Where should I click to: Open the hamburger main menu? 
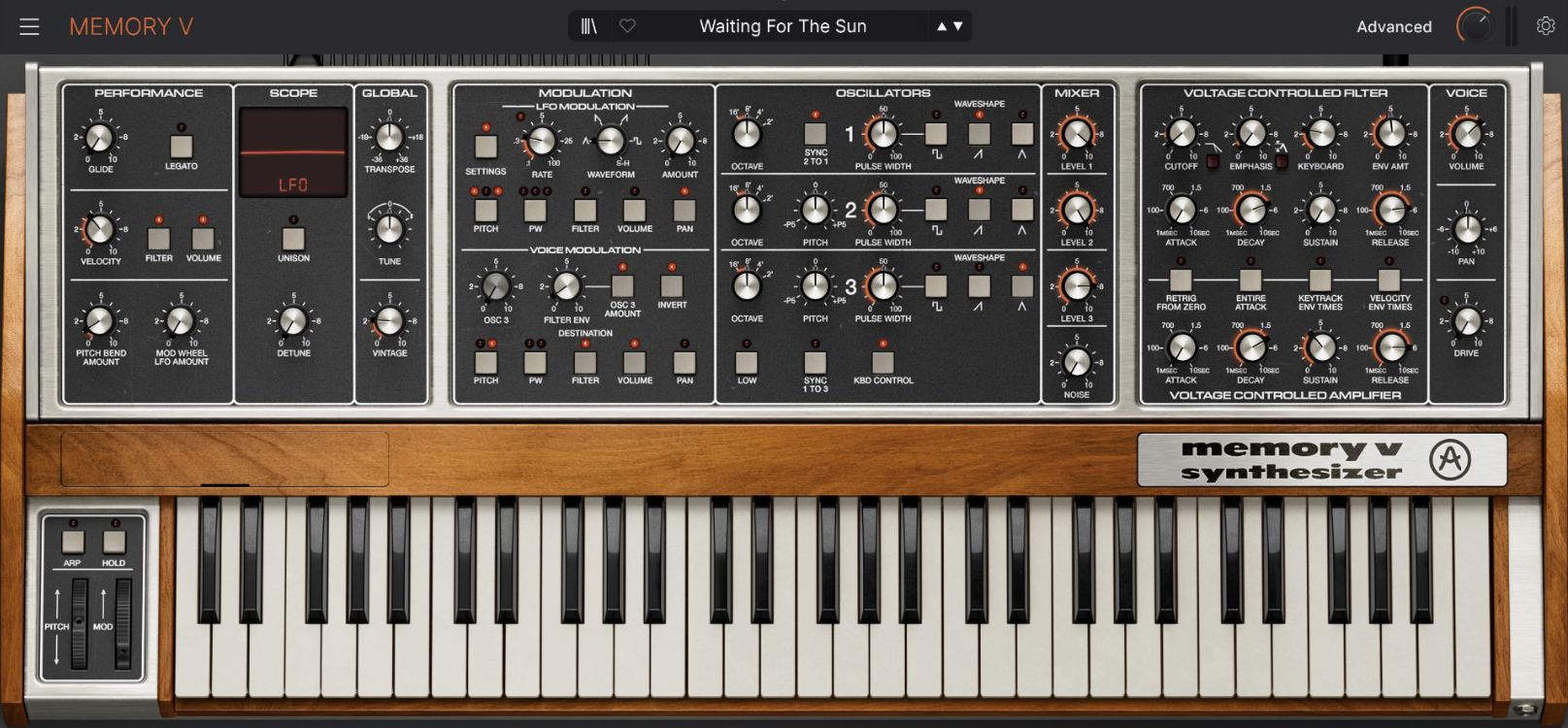[29, 26]
